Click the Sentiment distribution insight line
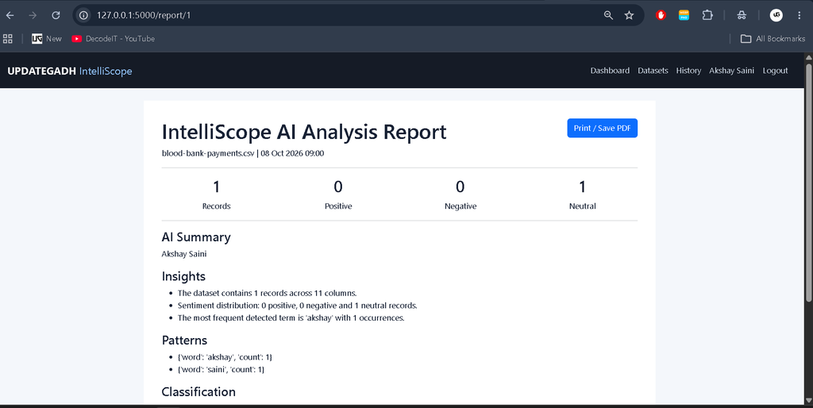The width and height of the screenshot is (813, 408). 297,306
